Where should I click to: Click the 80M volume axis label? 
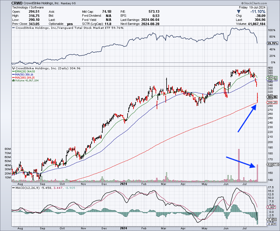pyautogui.click(x=8, y=149)
